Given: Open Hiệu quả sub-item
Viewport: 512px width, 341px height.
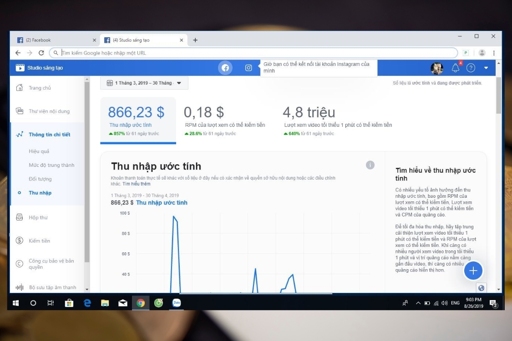Looking at the screenshot, I should tap(39, 151).
